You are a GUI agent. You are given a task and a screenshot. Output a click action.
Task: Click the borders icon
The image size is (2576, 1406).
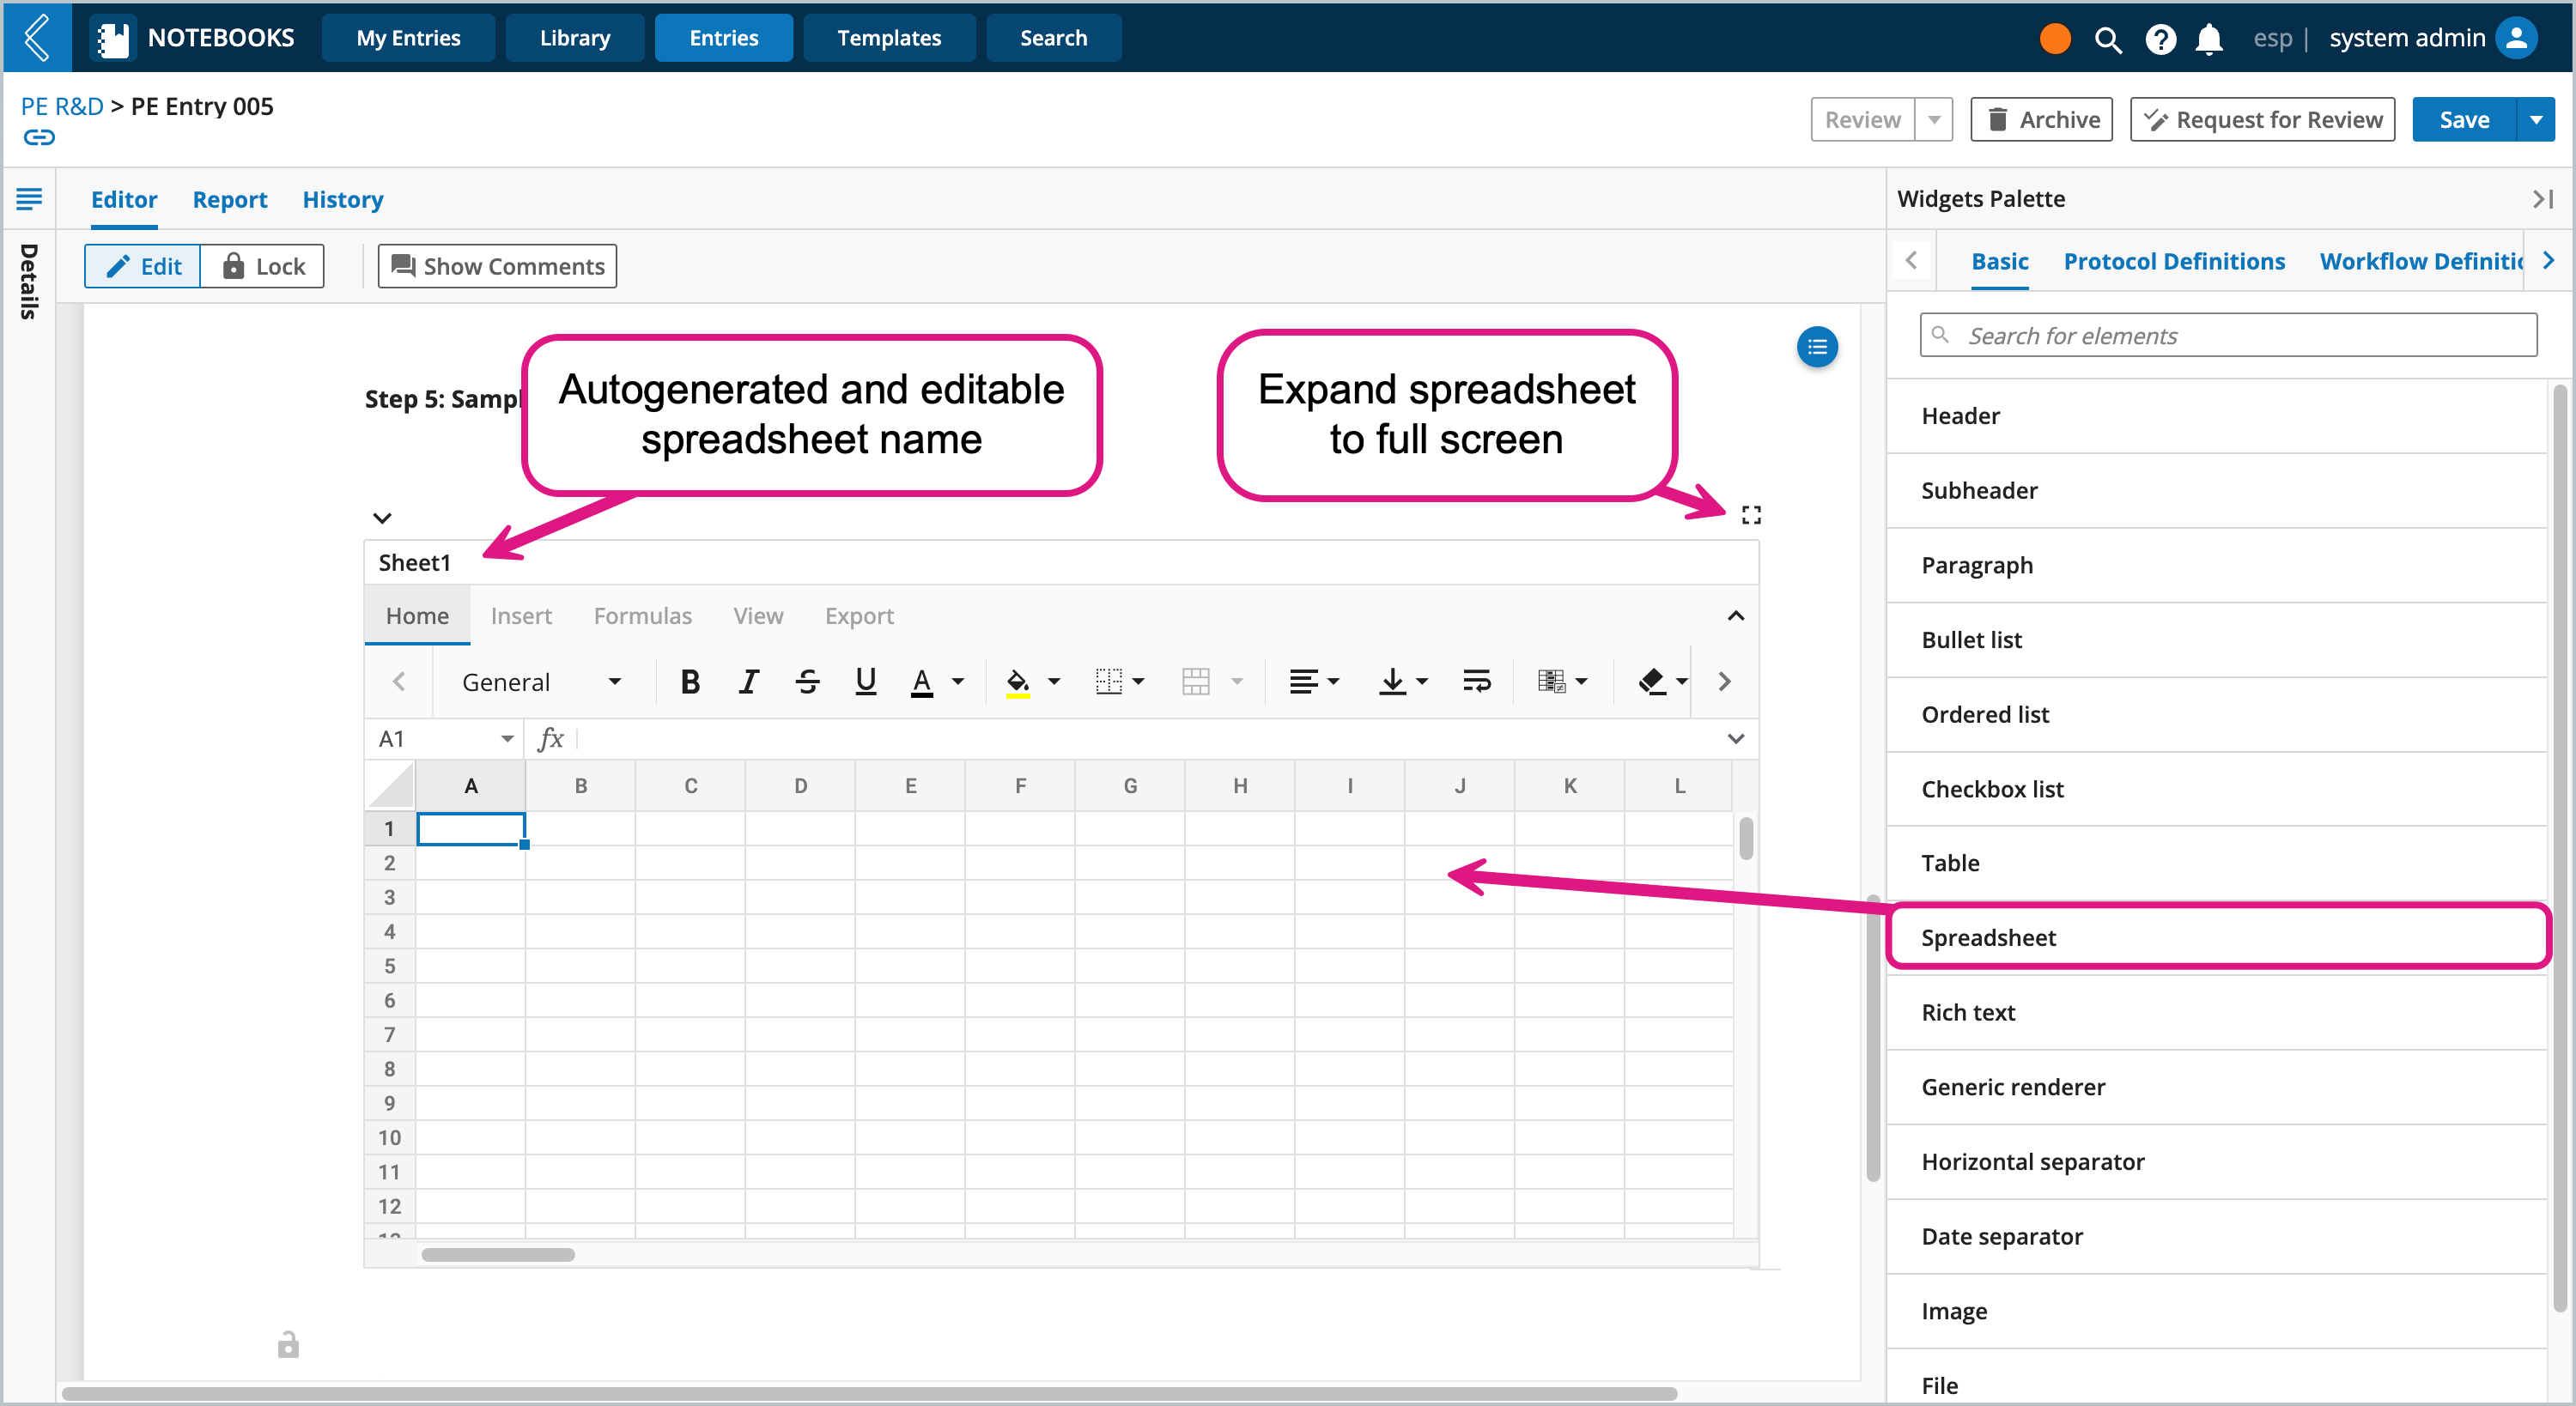(x=1109, y=682)
